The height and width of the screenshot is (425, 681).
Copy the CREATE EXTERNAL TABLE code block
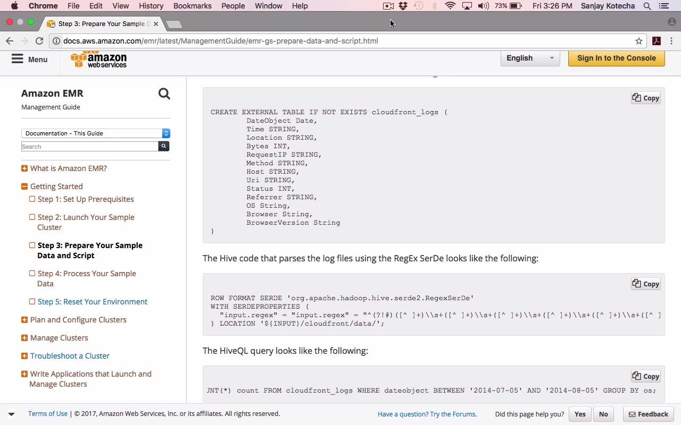[x=646, y=98]
